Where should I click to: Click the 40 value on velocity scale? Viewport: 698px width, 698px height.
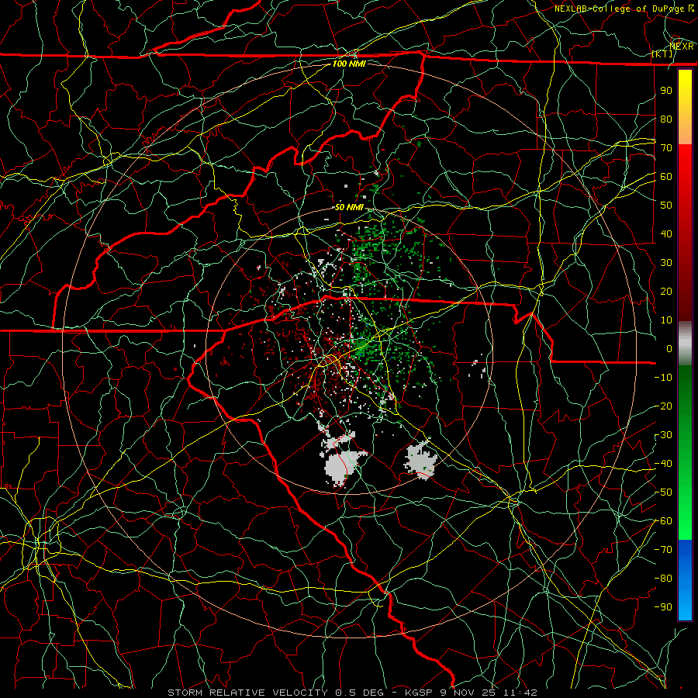point(666,234)
